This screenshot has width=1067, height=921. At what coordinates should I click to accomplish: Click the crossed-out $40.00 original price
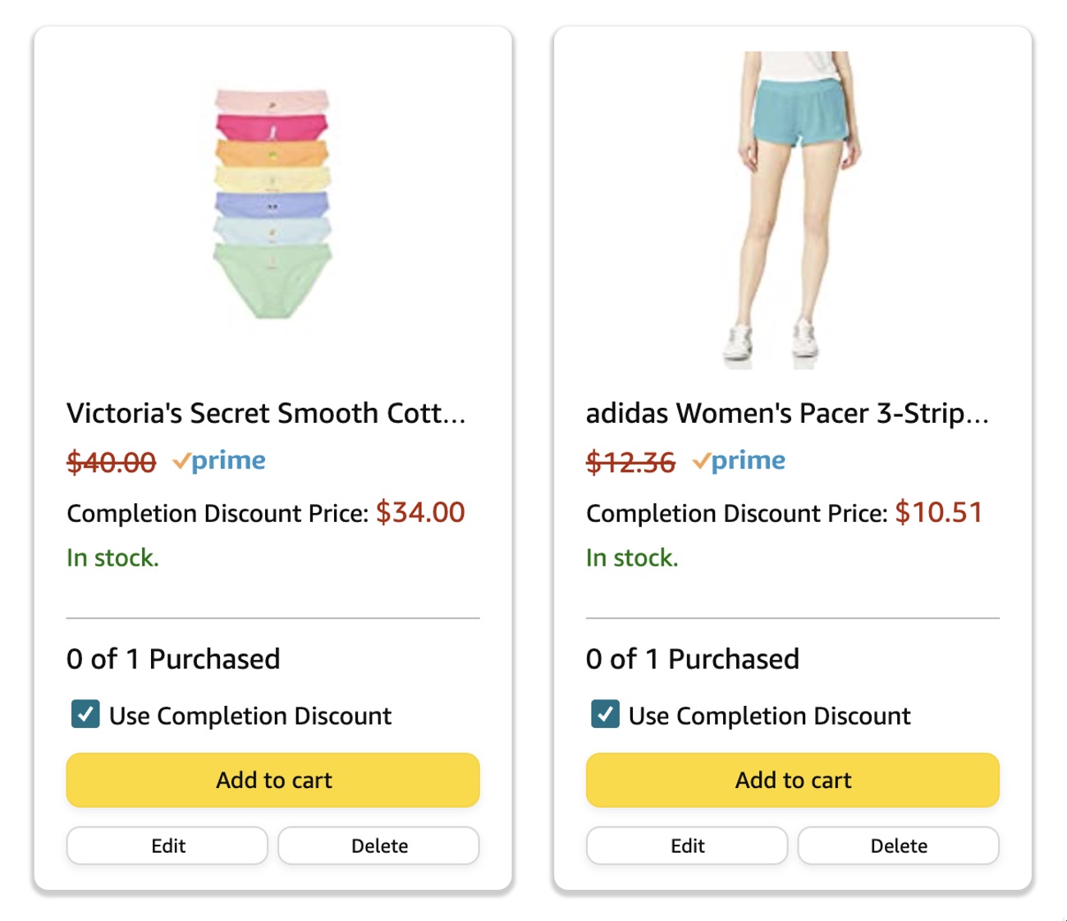(110, 460)
